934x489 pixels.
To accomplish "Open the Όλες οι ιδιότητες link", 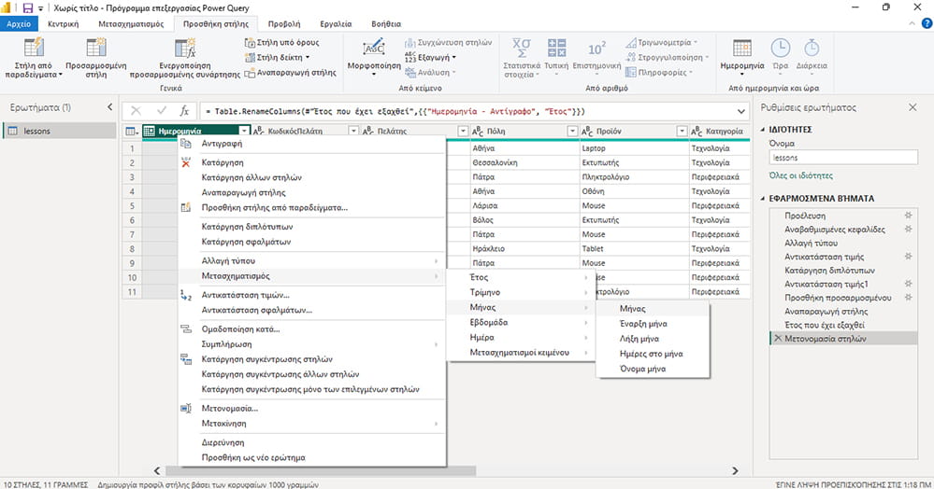I will (x=800, y=175).
